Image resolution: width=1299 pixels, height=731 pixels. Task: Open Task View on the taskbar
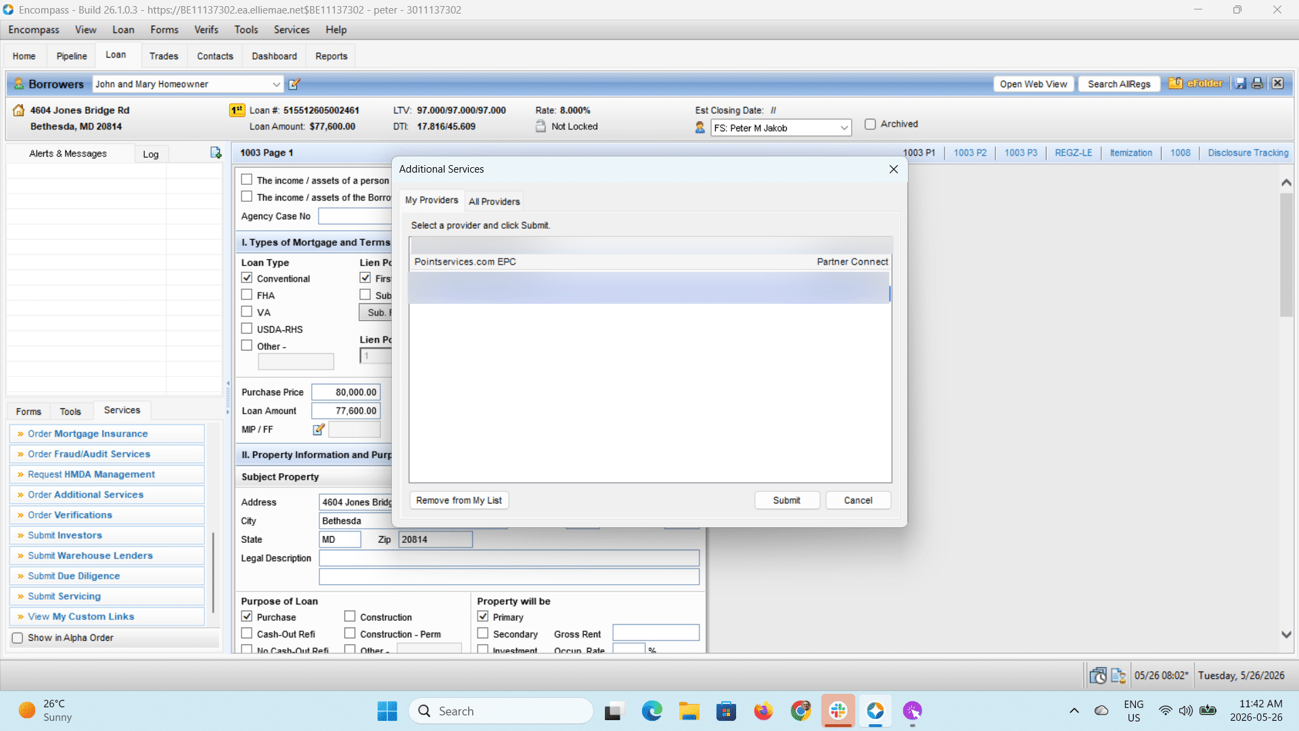click(x=613, y=711)
